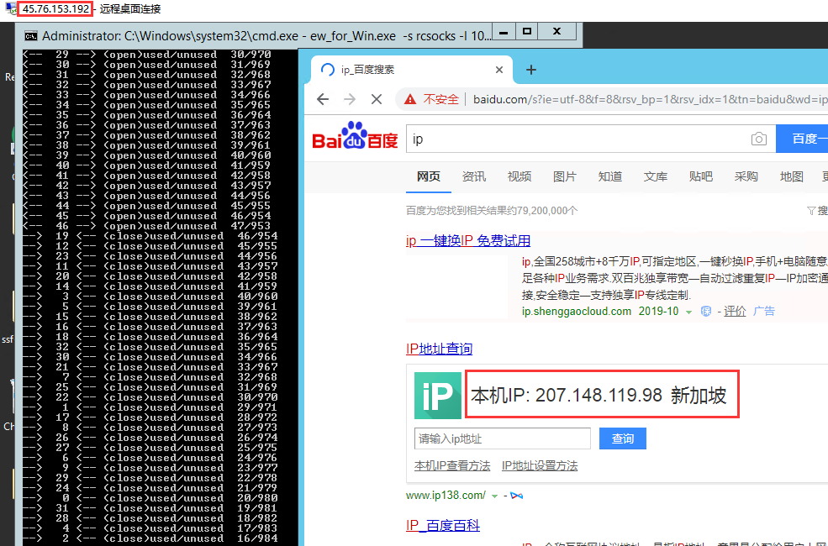Click the Remote Desktop icon in the title bar
This screenshot has width=828, height=546.
click(8, 8)
